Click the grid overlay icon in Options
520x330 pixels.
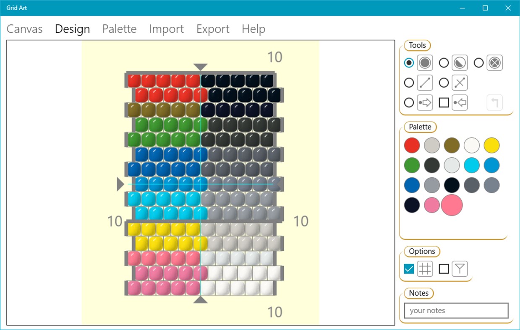425,268
